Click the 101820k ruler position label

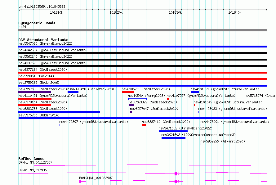[116, 12]
